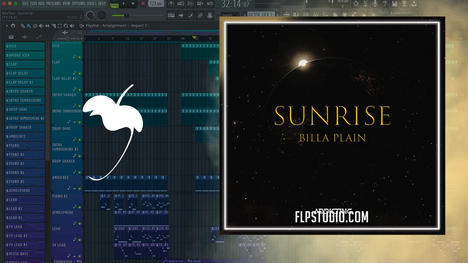Open Playlist - Arrangement breadcrumb
468x263 pixels.
point(106,26)
